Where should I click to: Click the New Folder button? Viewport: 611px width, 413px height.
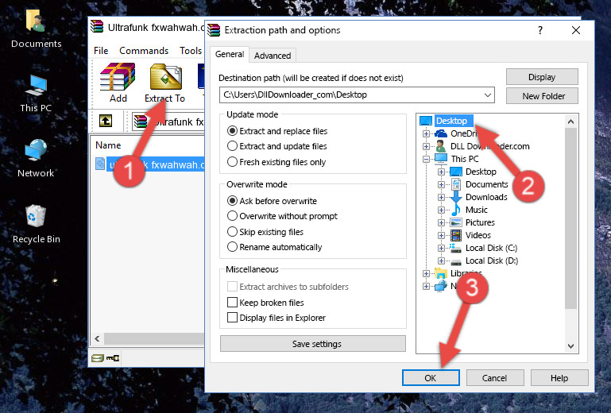542,96
